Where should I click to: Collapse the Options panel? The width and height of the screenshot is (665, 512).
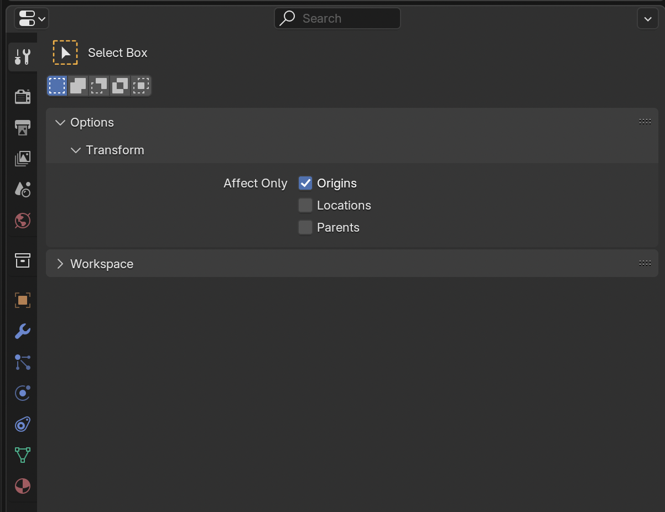point(60,122)
